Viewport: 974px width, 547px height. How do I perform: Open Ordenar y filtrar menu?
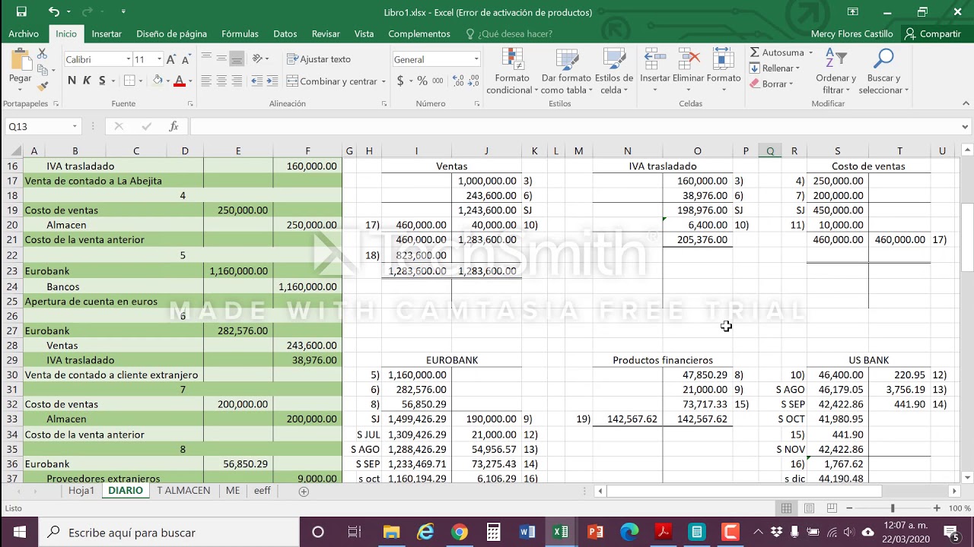point(836,72)
